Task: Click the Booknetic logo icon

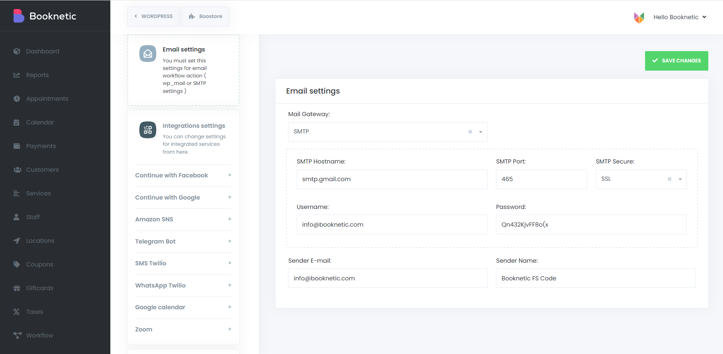Action: point(19,16)
